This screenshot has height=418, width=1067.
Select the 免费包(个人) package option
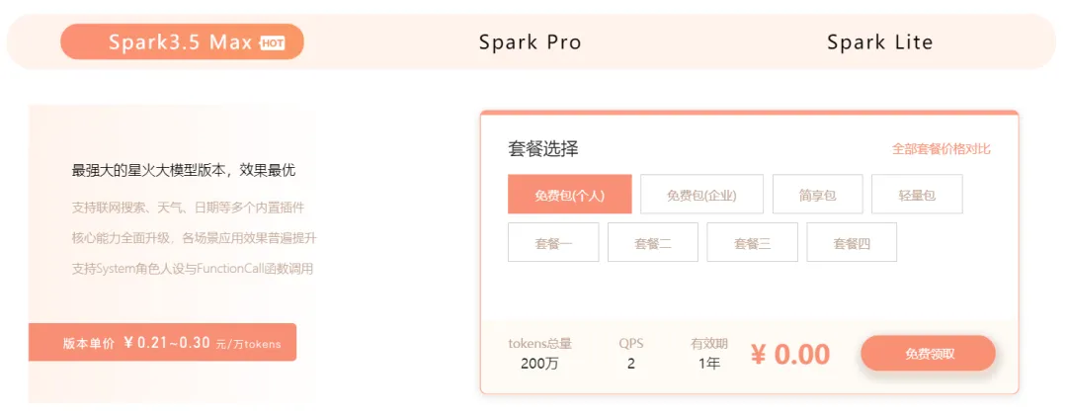pos(569,195)
